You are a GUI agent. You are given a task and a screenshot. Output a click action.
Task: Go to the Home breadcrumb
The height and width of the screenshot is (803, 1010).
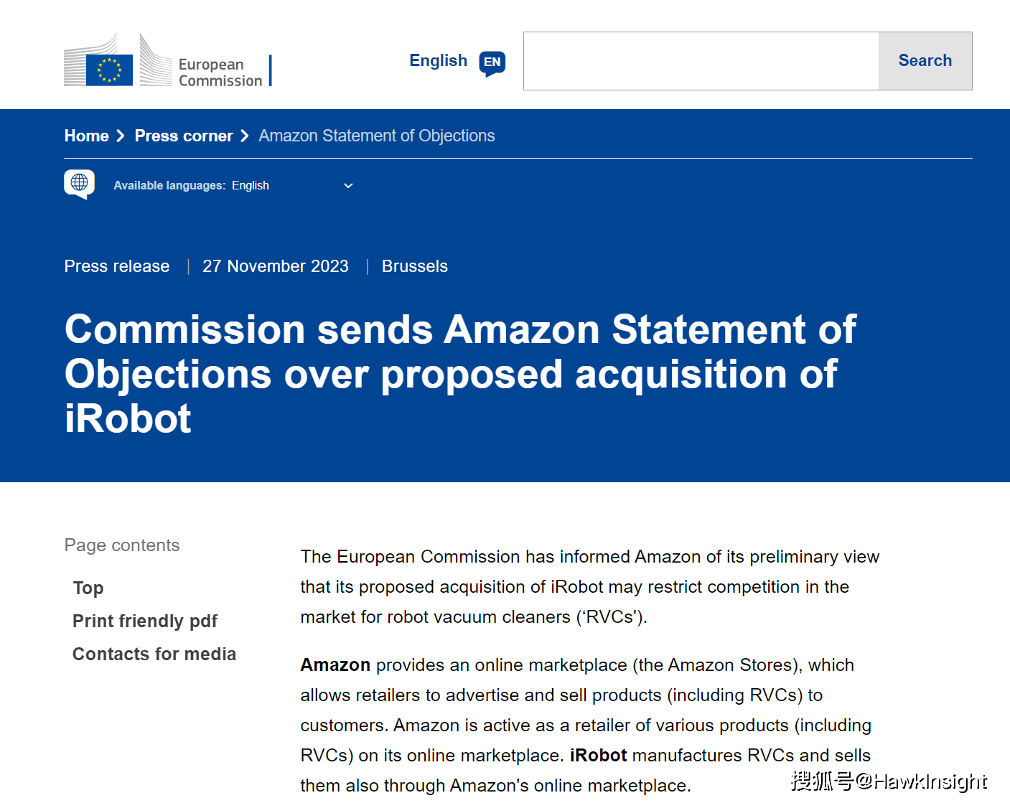coord(87,136)
